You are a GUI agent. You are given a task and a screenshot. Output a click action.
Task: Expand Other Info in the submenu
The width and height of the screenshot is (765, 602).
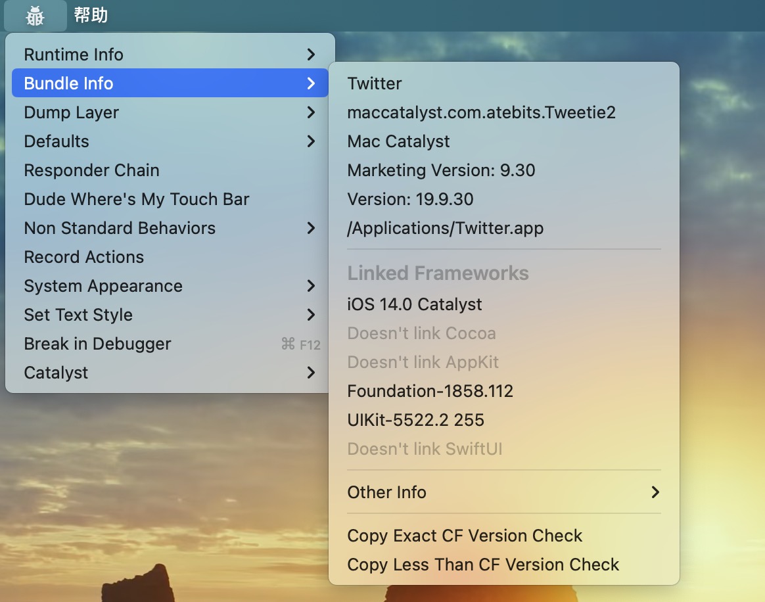pyautogui.click(x=503, y=492)
